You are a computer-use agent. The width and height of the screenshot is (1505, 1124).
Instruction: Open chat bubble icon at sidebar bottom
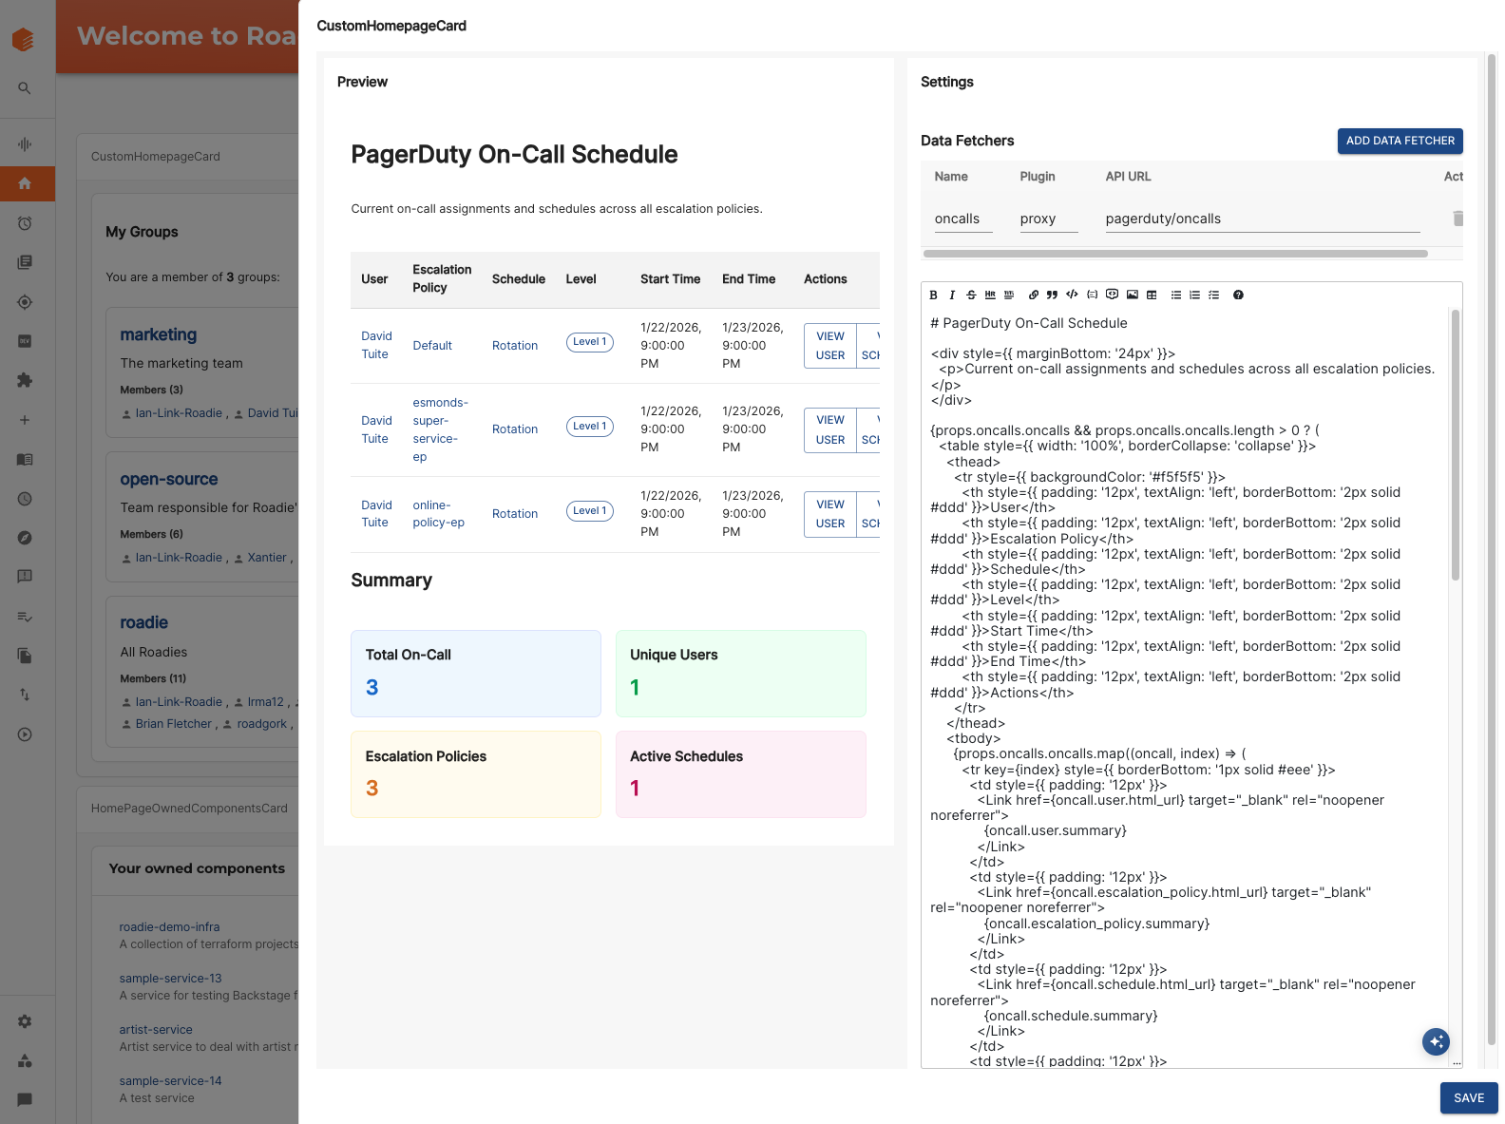[x=25, y=1099]
